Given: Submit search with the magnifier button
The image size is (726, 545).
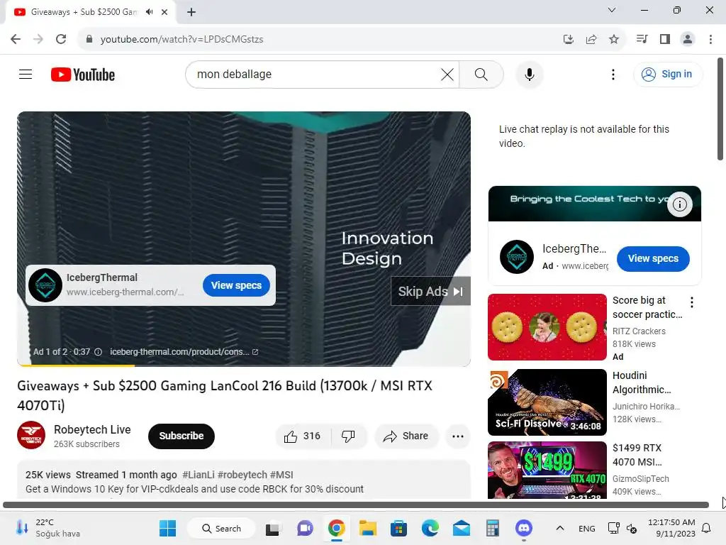Looking at the screenshot, I should click(481, 74).
